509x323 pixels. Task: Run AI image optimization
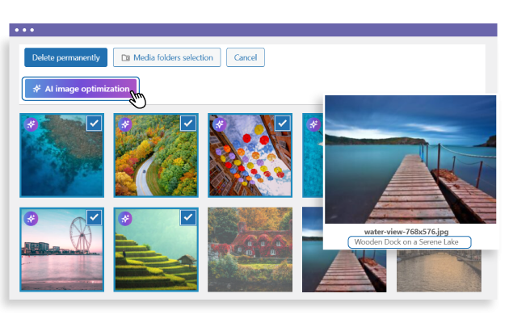tap(81, 89)
